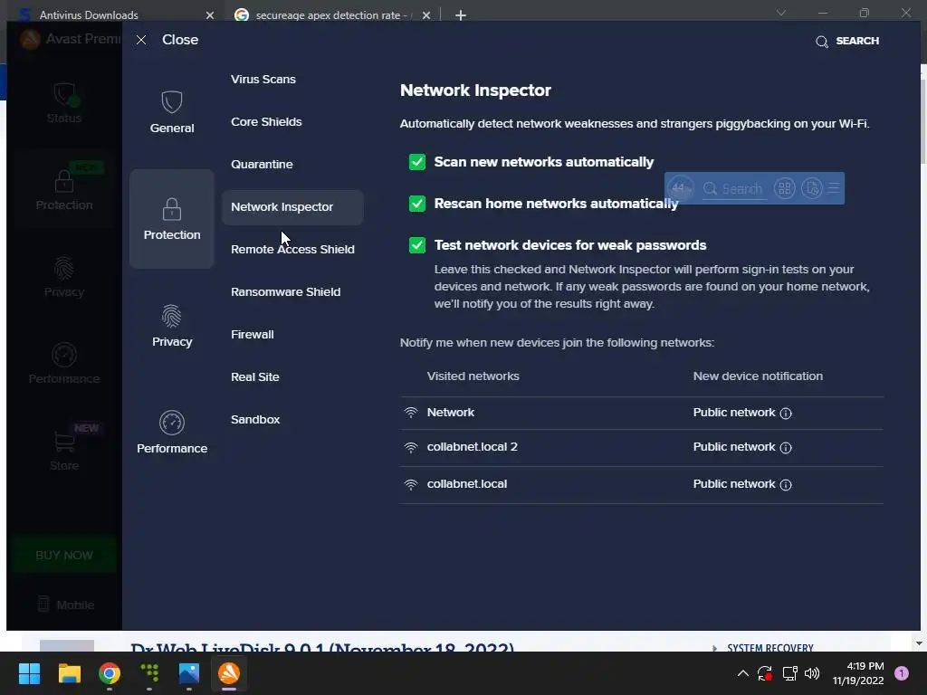
Task: Click the grid icon in floating search bar
Action: point(785,188)
